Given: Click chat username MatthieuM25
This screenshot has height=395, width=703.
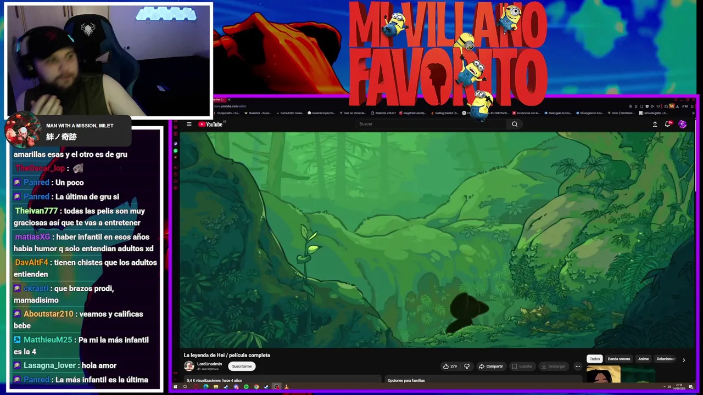Looking at the screenshot, I should point(48,340).
